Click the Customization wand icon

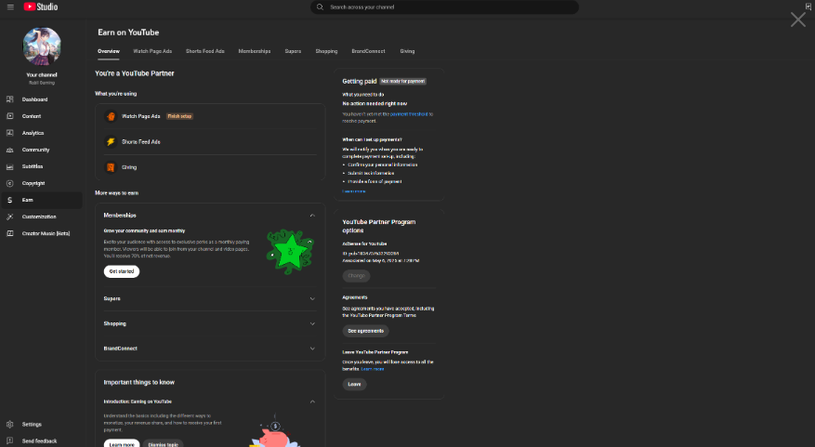(10, 217)
